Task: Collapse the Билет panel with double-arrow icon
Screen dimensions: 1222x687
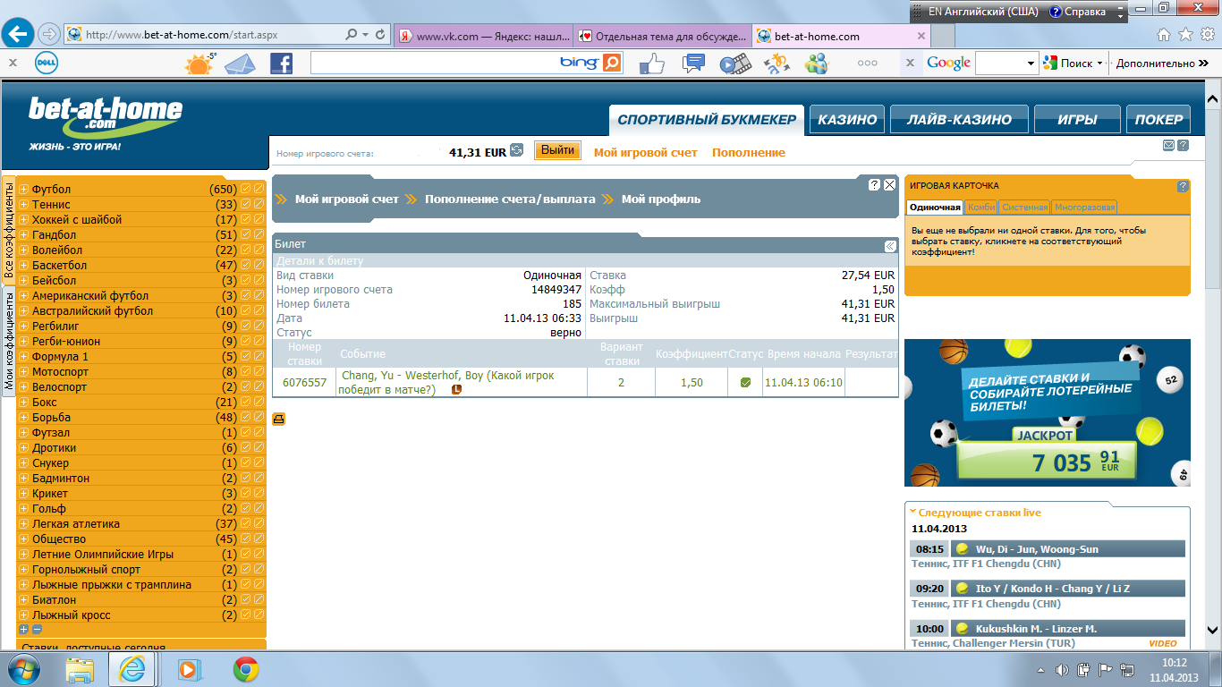Action: (x=890, y=246)
